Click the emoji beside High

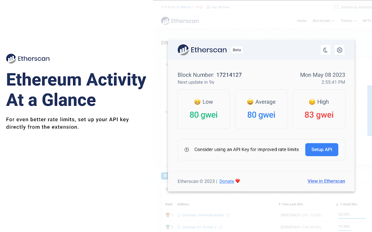pyautogui.click(x=312, y=102)
